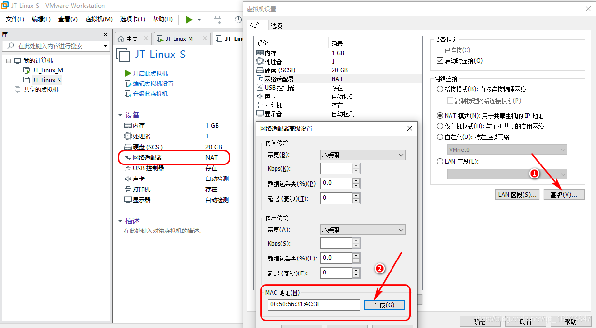596x328 pixels.
Task: Click the monitor icon of 我的计算机
Action: 17,61
